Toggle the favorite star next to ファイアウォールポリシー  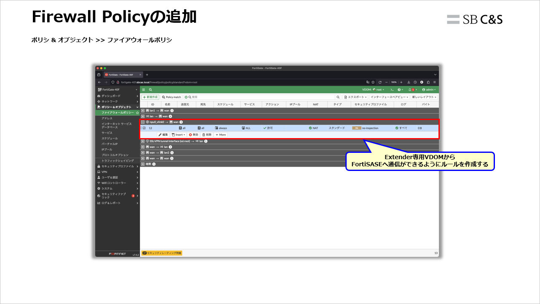click(x=138, y=113)
